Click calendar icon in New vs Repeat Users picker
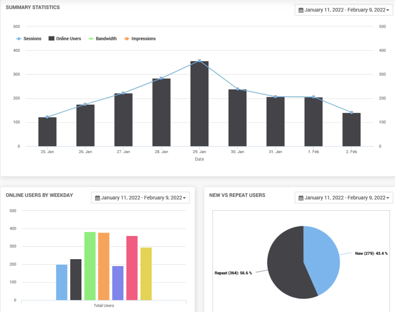Viewport: 395px width, 312px height. tap(301, 198)
